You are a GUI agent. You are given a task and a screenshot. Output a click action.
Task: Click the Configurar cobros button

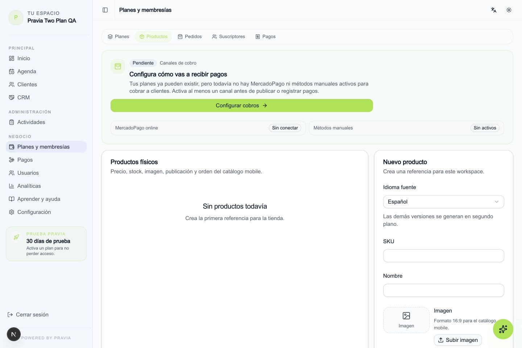coord(242,105)
